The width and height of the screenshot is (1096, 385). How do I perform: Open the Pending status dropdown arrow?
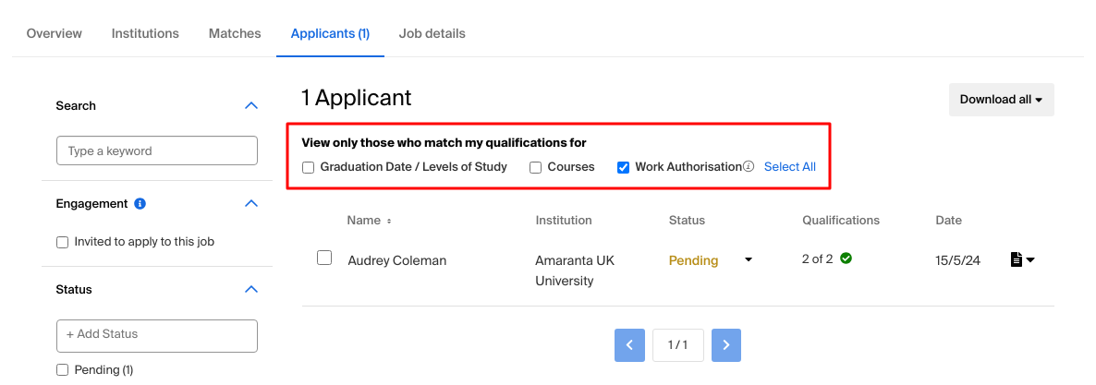[749, 260]
